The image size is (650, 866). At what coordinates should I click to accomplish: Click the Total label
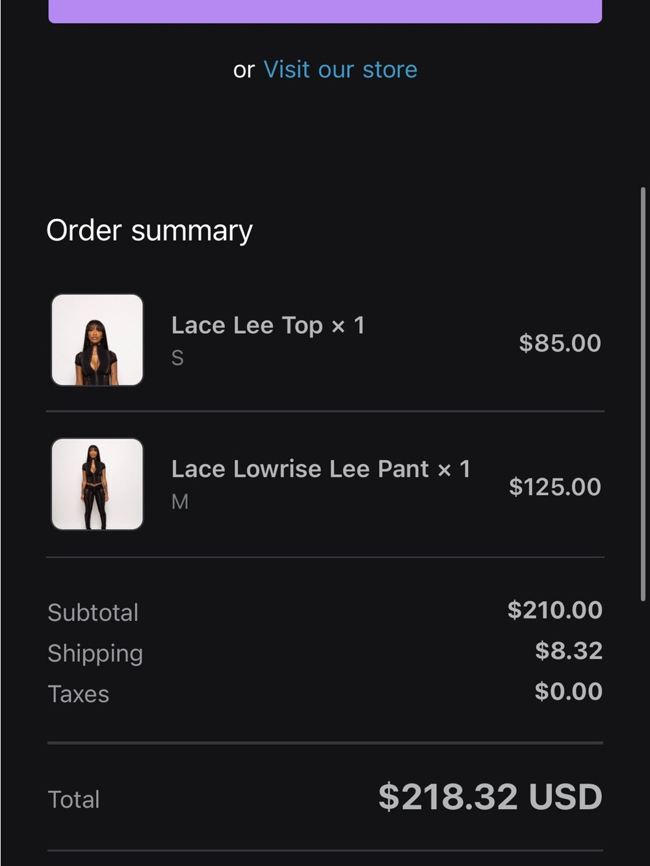74,800
